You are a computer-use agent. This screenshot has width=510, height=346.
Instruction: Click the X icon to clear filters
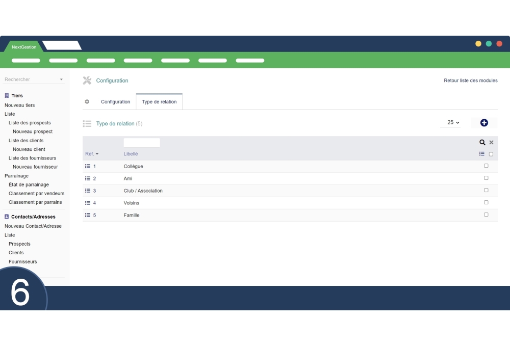point(491,143)
